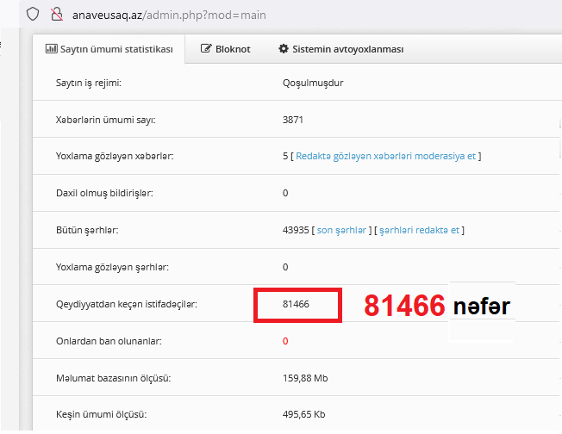Click the 495,65 Kb cache size value

303,414
